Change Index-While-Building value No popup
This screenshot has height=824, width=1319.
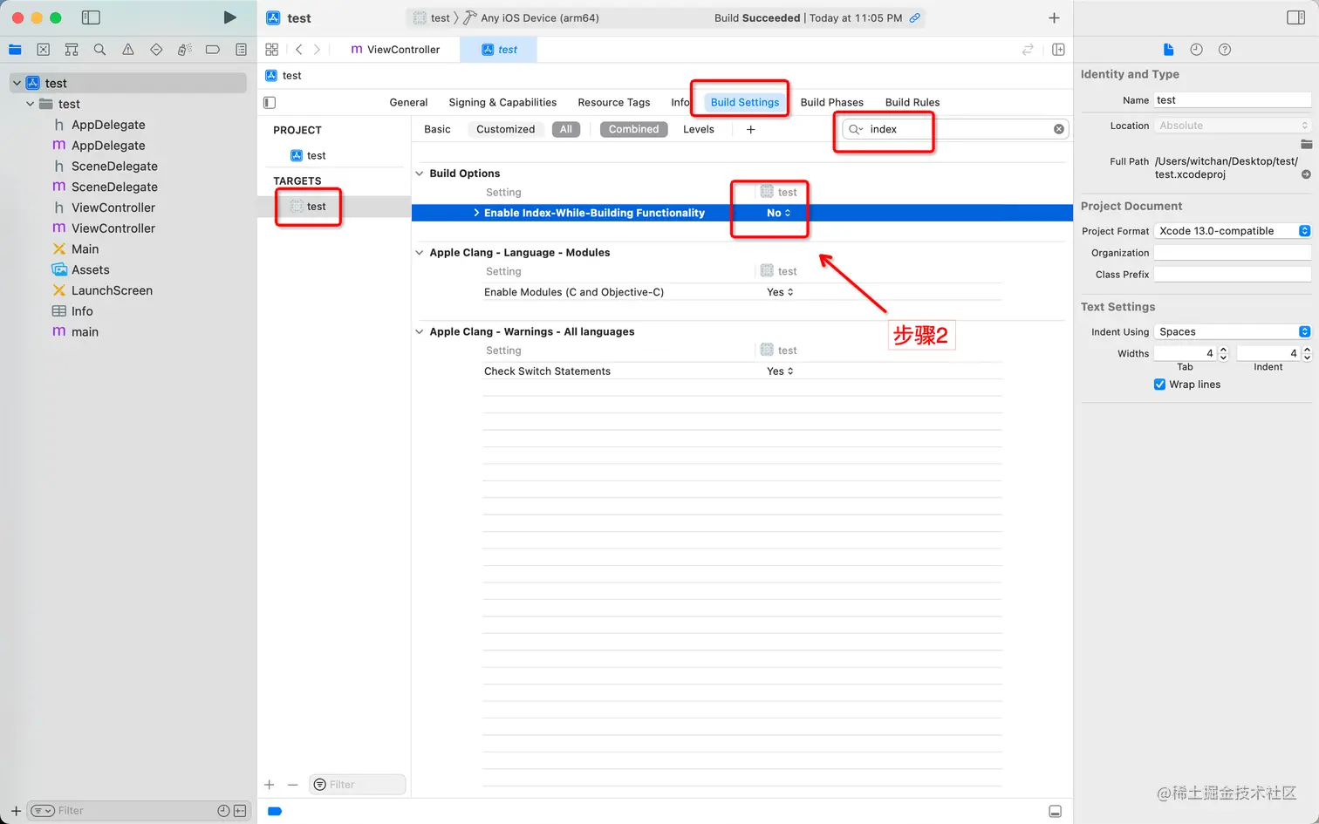pos(779,213)
